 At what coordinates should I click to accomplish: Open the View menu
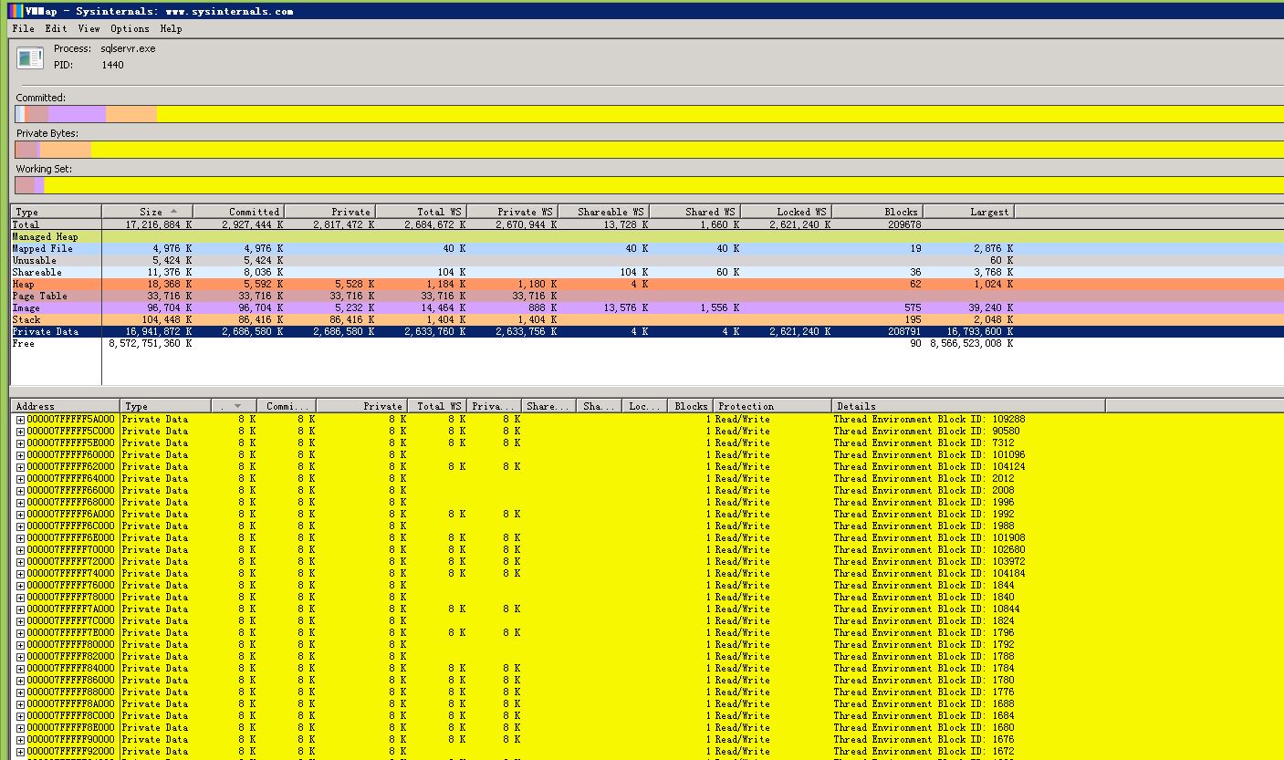(x=89, y=28)
